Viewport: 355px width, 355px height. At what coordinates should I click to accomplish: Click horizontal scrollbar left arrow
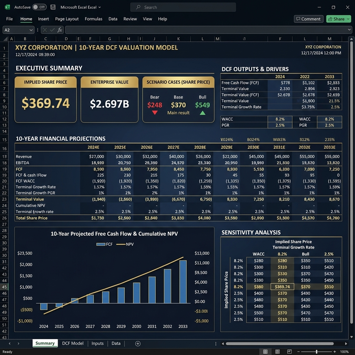(223, 344)
